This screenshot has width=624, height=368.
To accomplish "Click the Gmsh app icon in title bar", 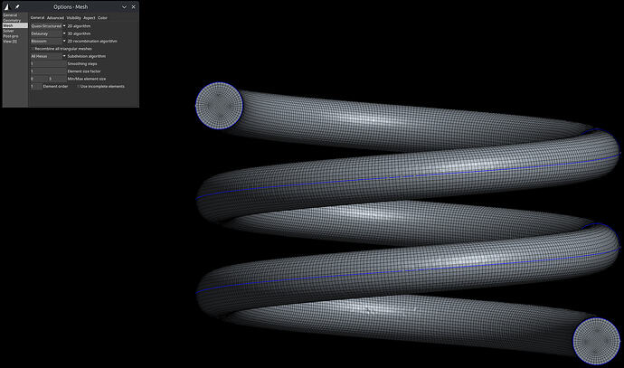I will coord(6,6).
